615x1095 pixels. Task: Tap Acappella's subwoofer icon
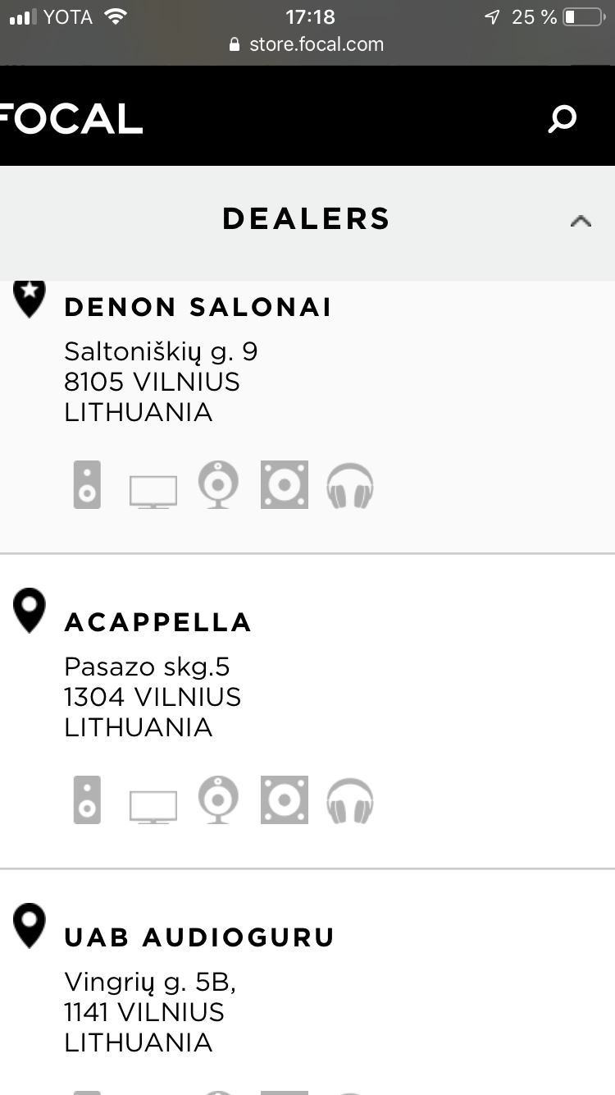[x=284, y=799]
